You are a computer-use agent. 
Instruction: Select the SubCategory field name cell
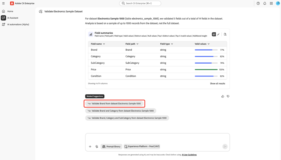pos(98,63)
